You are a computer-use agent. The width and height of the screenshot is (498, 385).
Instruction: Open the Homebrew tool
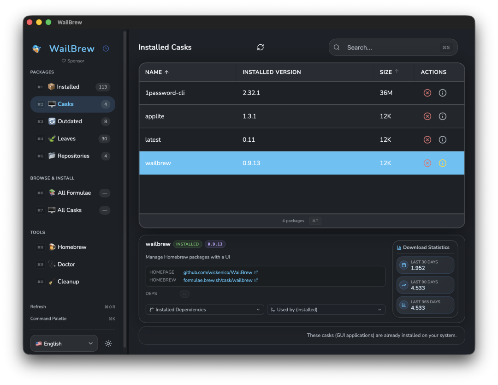(73, 247)
